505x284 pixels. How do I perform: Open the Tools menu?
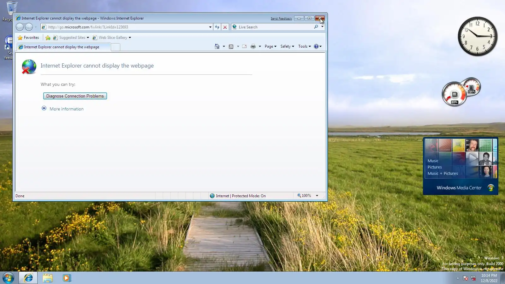click(x=305, y=46)
